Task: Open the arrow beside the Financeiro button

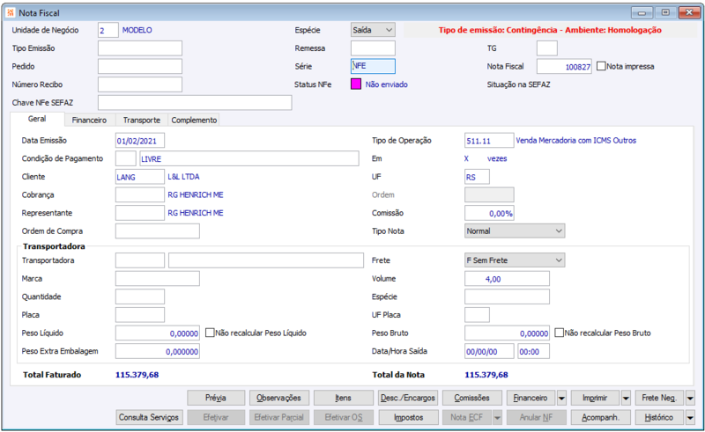Action: coord(561,398)
